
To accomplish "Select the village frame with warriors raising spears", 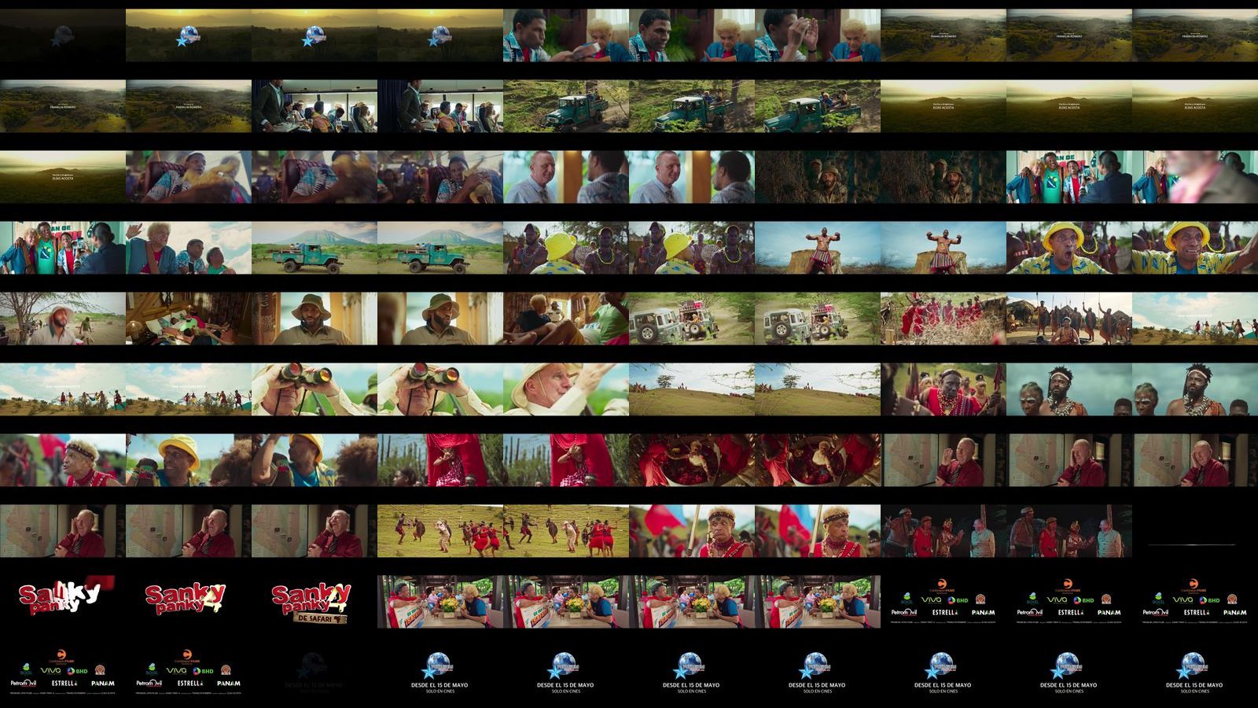I will (1069, 319).
